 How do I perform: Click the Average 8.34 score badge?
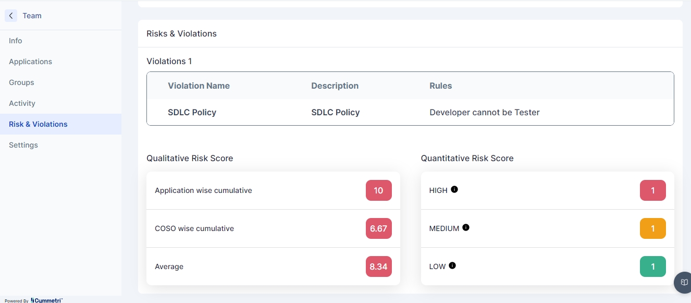point(378,266)
